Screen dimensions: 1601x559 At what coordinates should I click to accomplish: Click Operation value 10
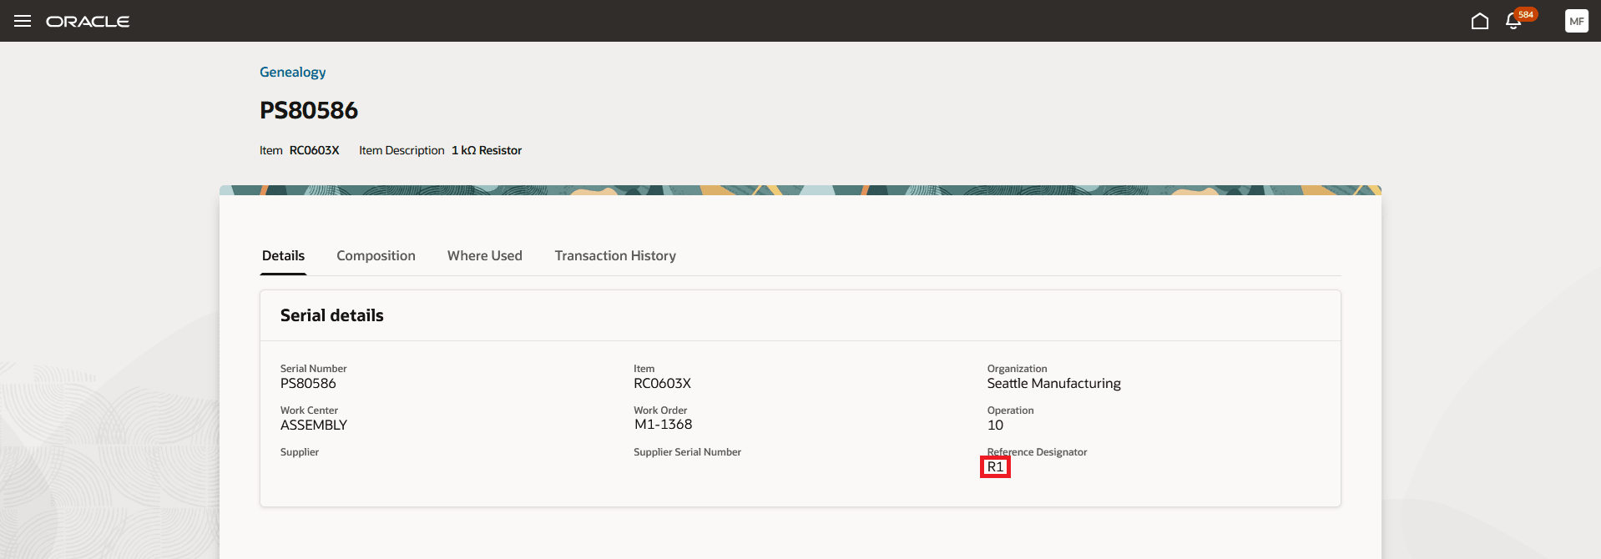coord(995,426)
